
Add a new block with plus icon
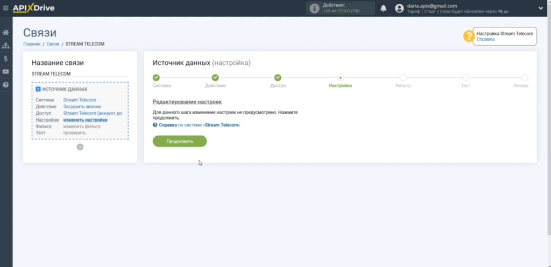pyautogui.click(x=80, y=147)
